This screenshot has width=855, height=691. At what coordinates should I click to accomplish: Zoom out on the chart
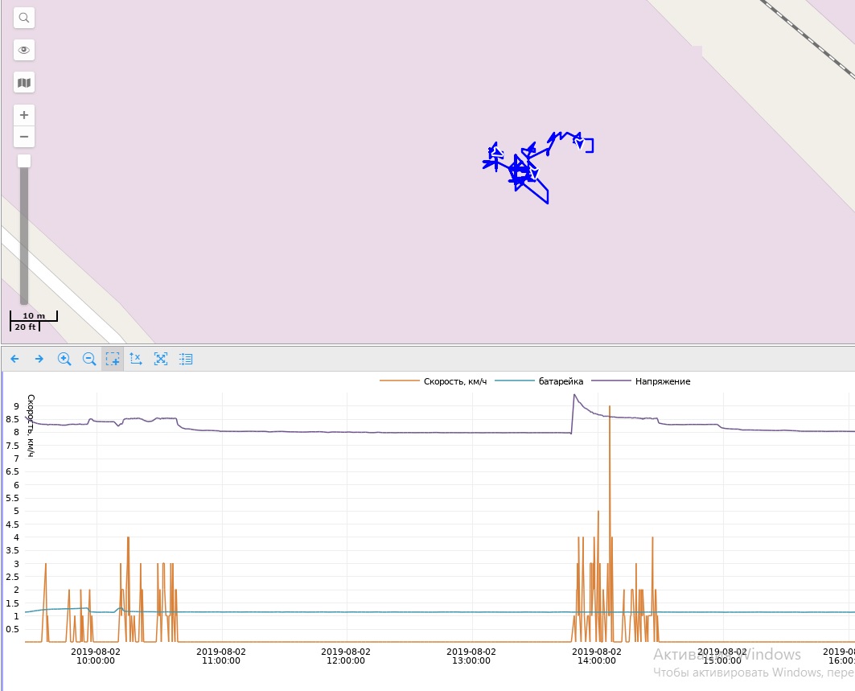tap(89, 359)
